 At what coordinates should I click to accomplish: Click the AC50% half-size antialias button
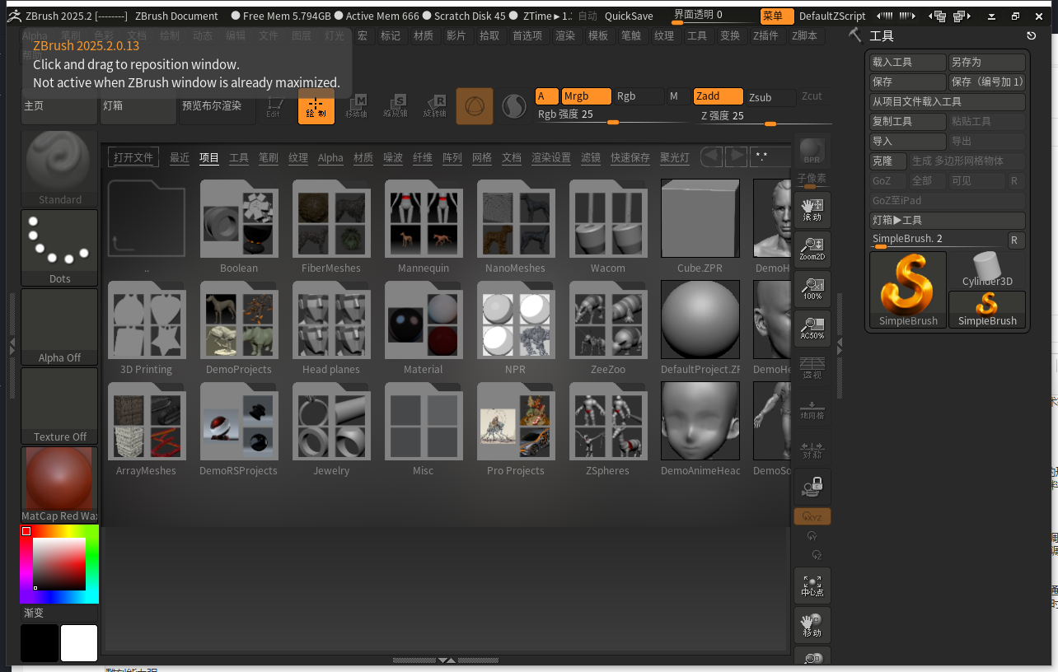tap(812, 328)
